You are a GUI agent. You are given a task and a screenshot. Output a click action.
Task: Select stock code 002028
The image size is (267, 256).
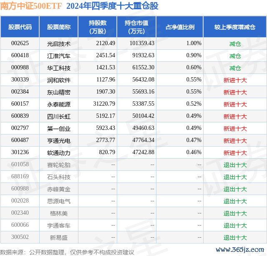pyautogui.click(x=20, y=200)
